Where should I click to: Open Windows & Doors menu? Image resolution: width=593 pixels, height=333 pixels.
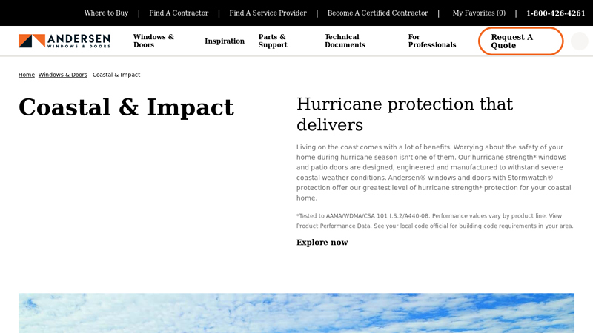(153, 41)
